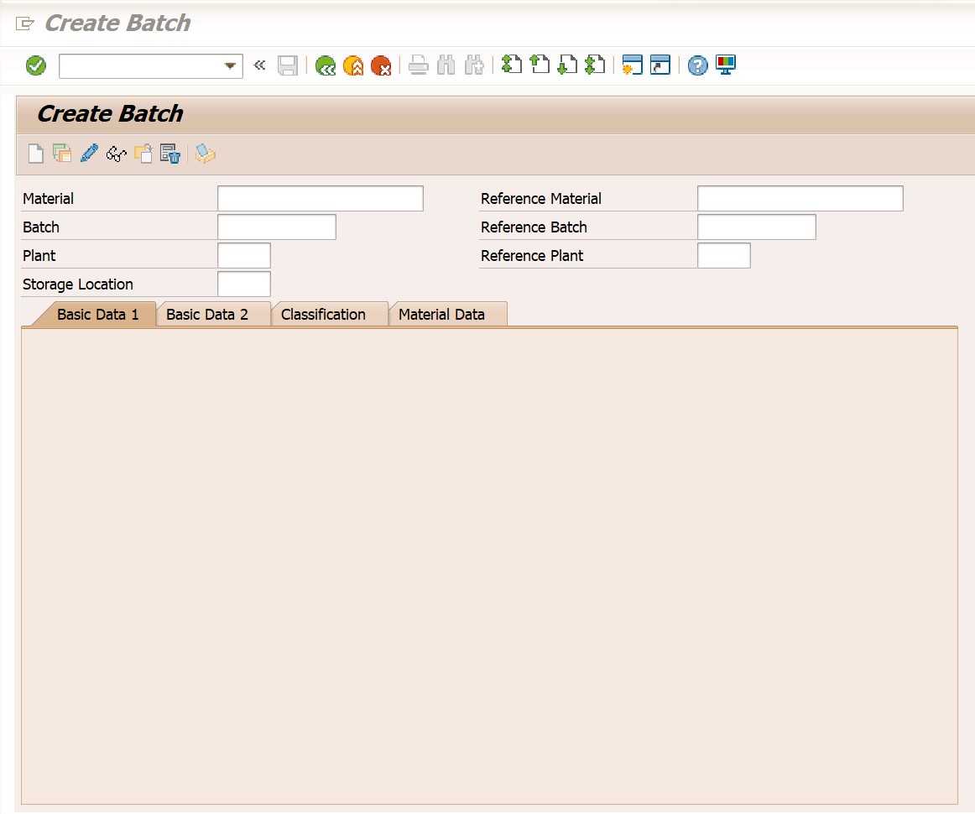Collapse the command field with double chevron
The height and width of the screenshot is (814, 975).
pyautogui.click(x=259, y=65)
